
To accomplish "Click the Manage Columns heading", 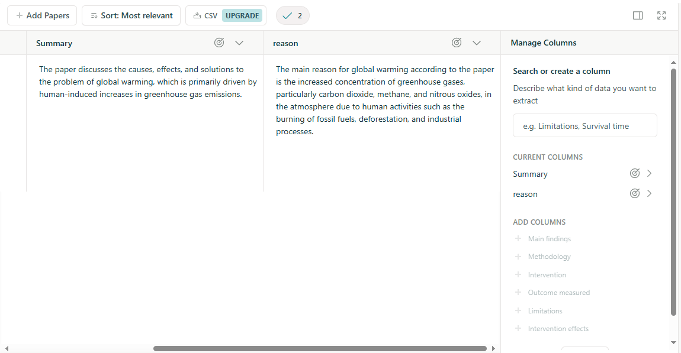I will coord(544,43).
